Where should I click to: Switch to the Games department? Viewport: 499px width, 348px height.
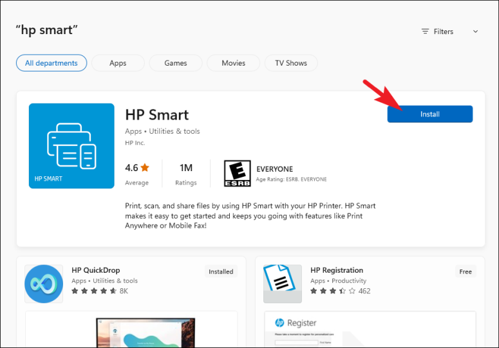click(176, 63)
